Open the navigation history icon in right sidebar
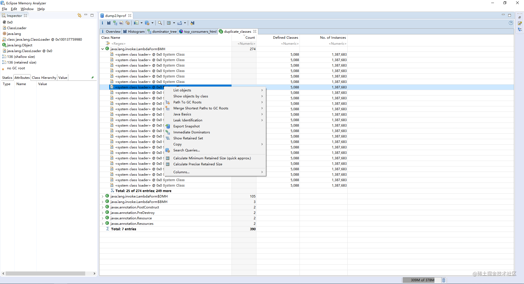Screen dimensions: 524x284 coord(520,29)
